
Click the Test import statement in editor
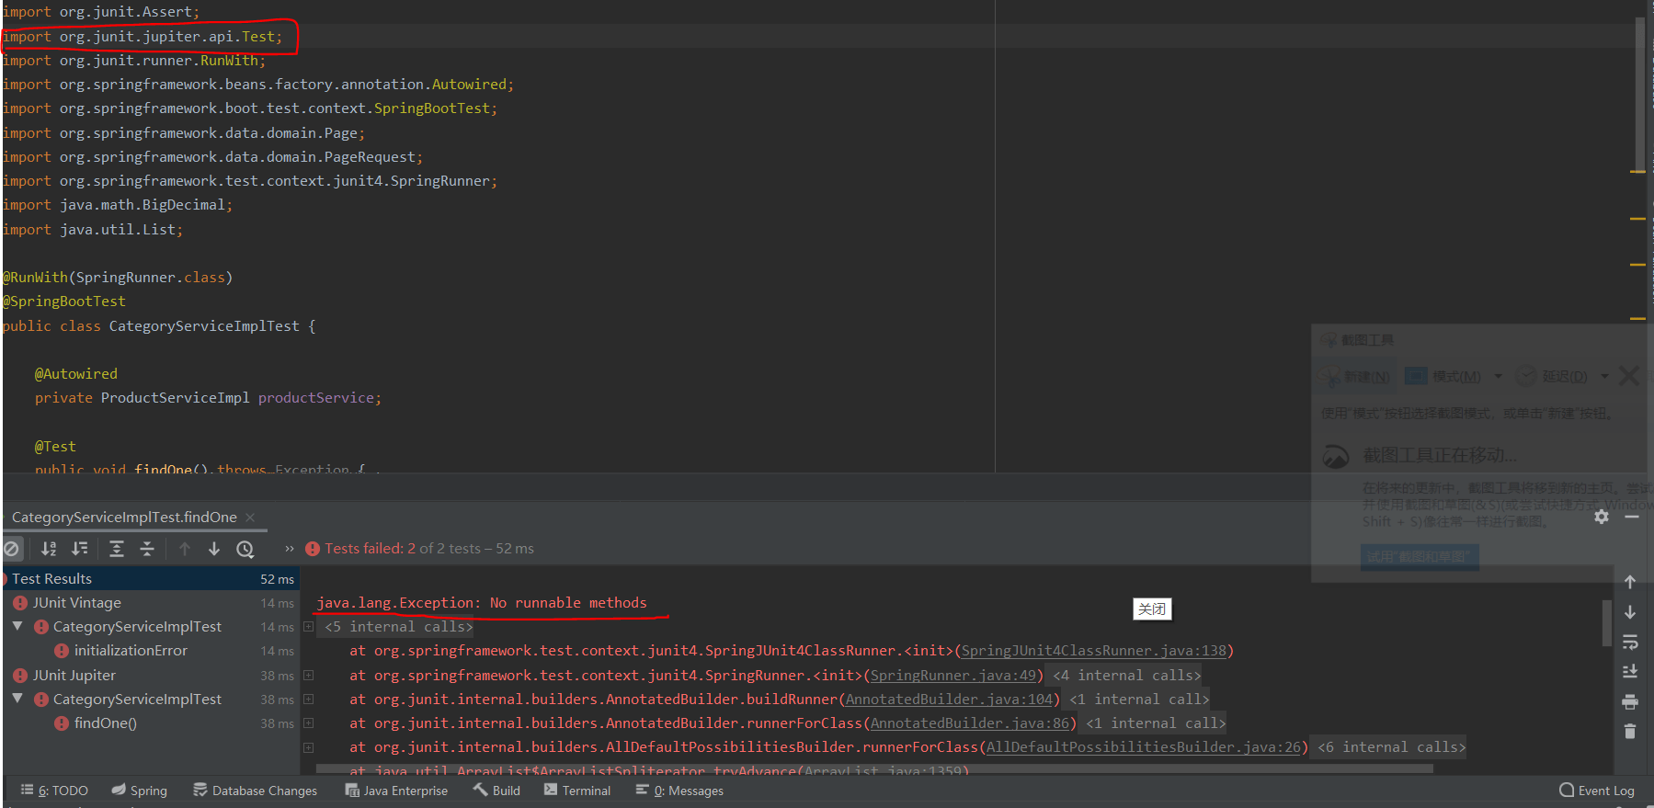pos(143,37)
